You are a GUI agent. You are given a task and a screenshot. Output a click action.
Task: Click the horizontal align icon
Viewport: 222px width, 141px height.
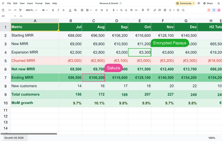click(x=97, y=10)
